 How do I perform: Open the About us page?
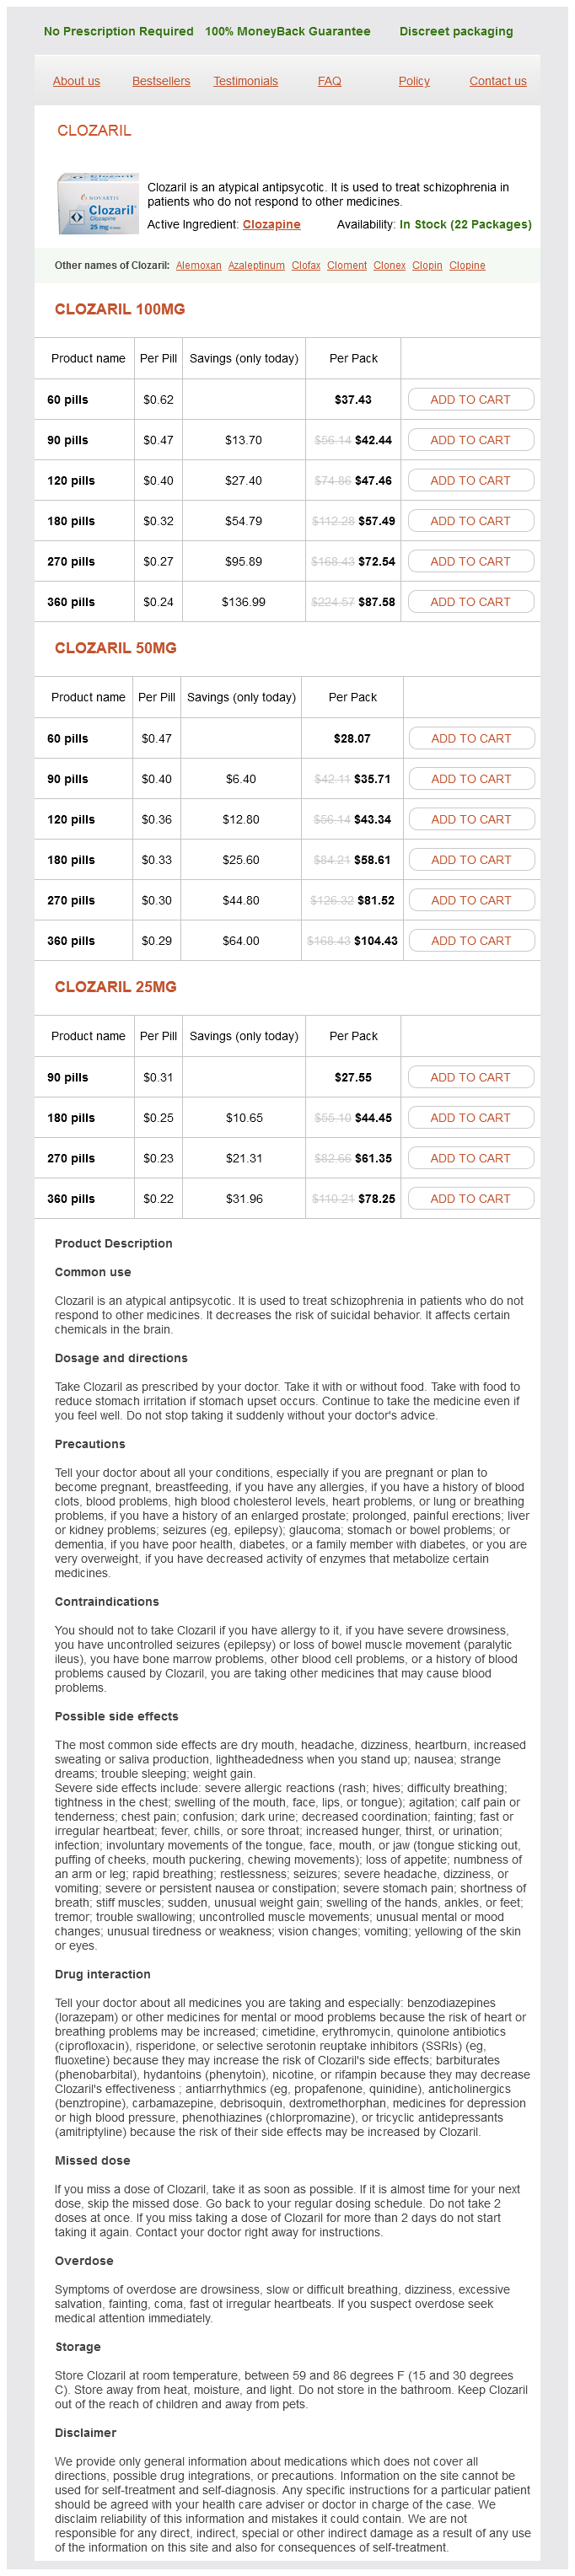[76, 81]
